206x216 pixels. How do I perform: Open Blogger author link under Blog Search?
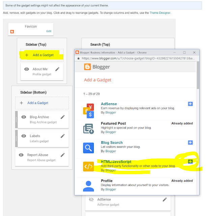click(x=111, y=151)
